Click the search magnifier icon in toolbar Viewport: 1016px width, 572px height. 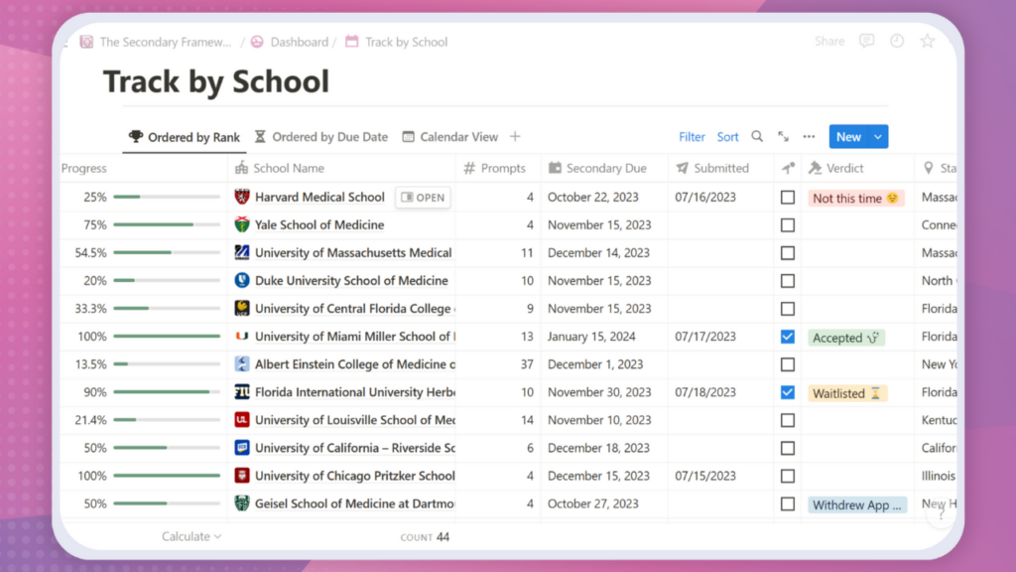757,137
